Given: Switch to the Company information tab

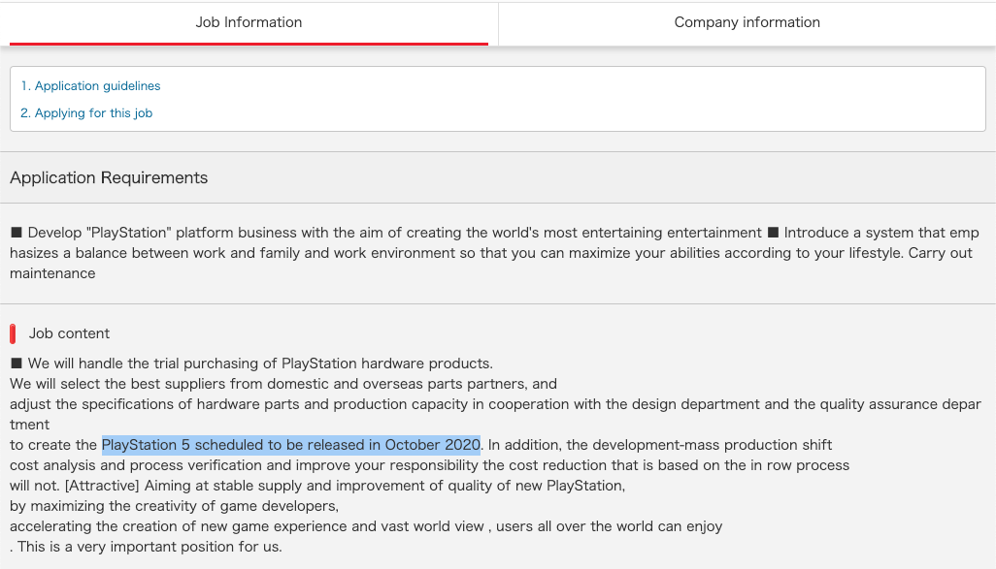Looking at the screenshot, I should [747, 23].
